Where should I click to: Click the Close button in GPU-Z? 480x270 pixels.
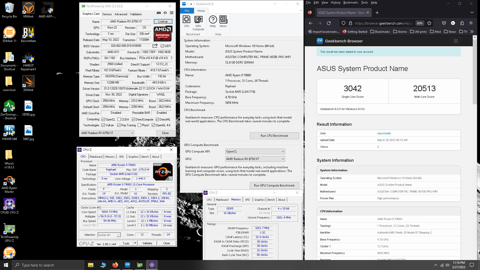click(x=165, y=133)
